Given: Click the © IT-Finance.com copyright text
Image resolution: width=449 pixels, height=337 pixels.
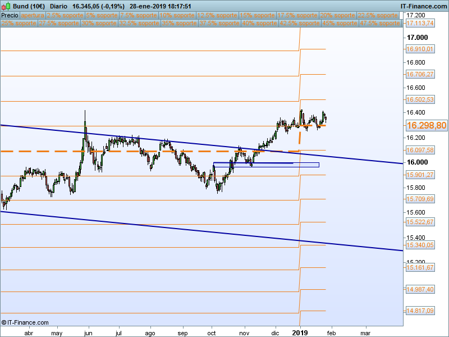Looking at the screenshot, I should coord(25,322).
